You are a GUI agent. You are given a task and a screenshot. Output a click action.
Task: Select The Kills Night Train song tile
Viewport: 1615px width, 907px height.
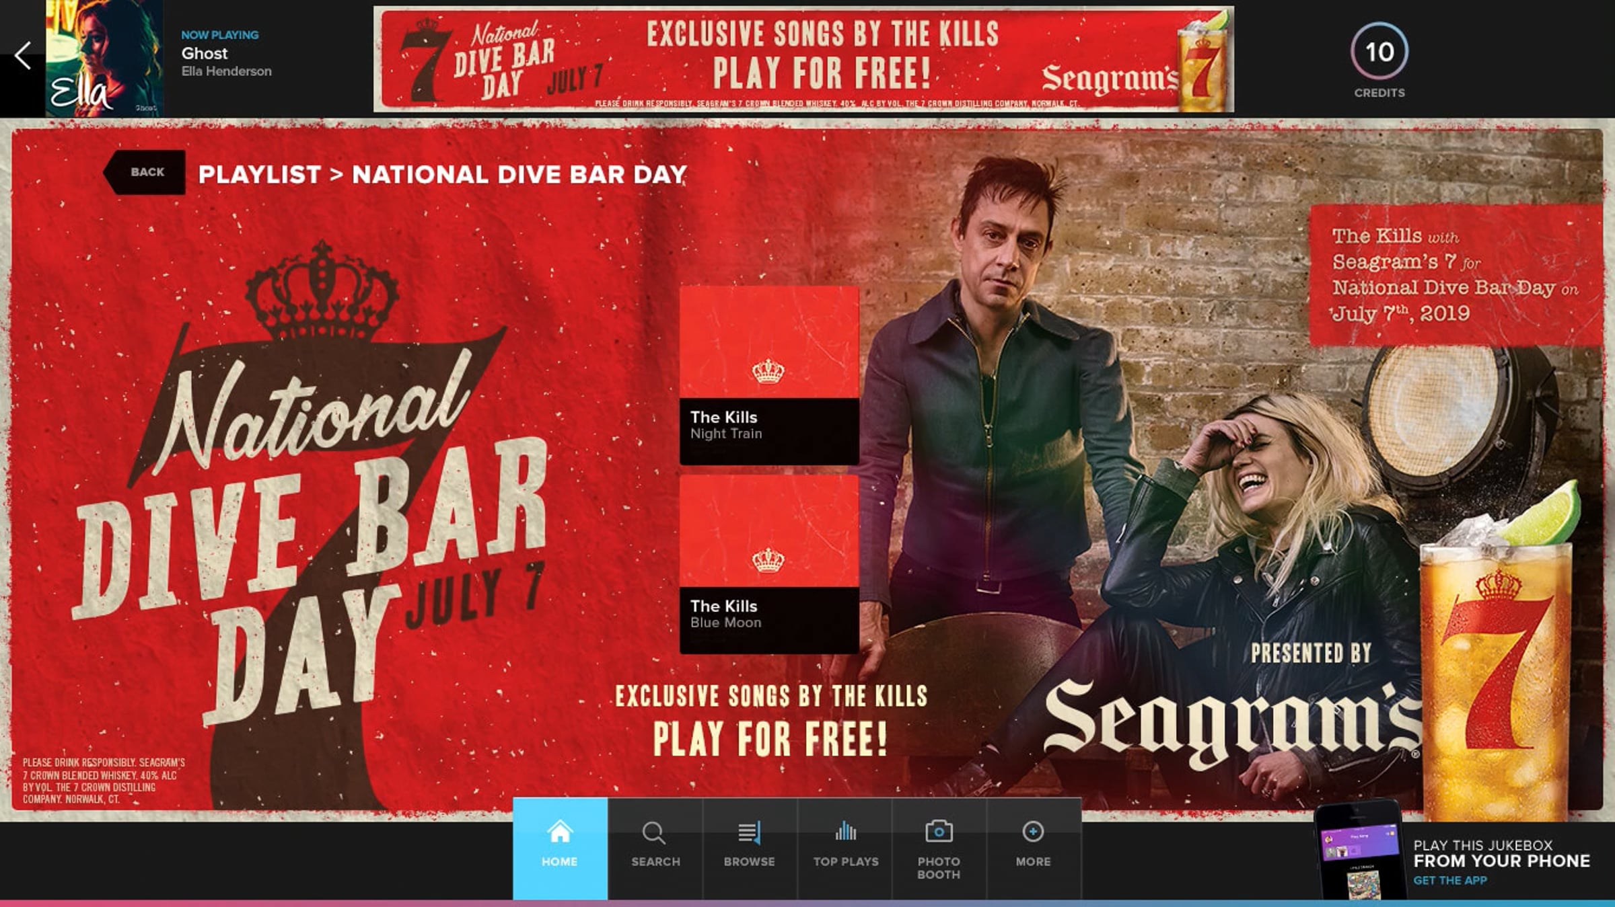(769, 375)
